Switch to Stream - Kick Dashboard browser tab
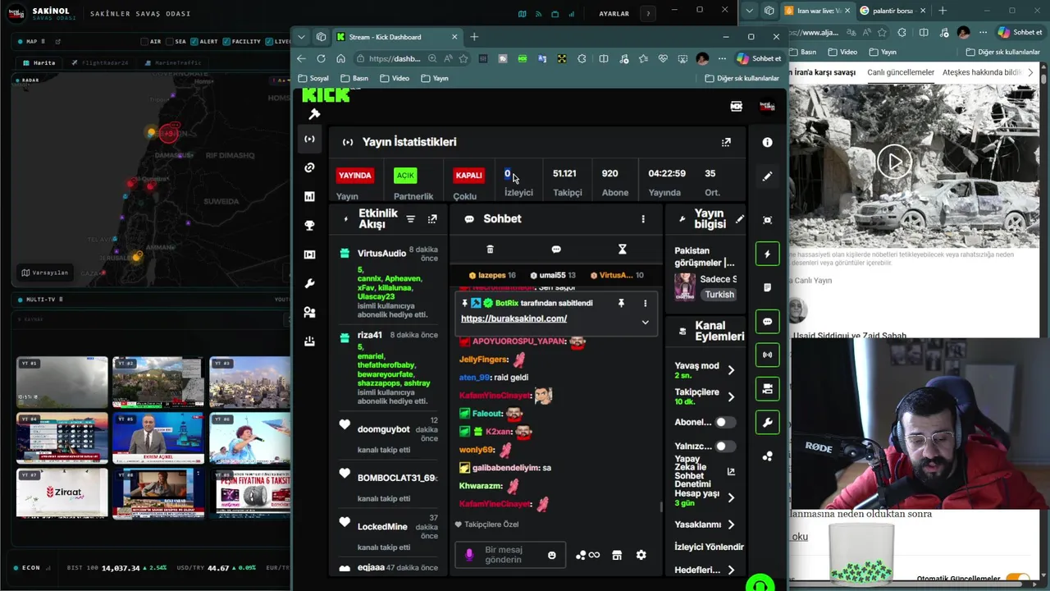This screenshot has height=591, width=1050. [397, 37]
